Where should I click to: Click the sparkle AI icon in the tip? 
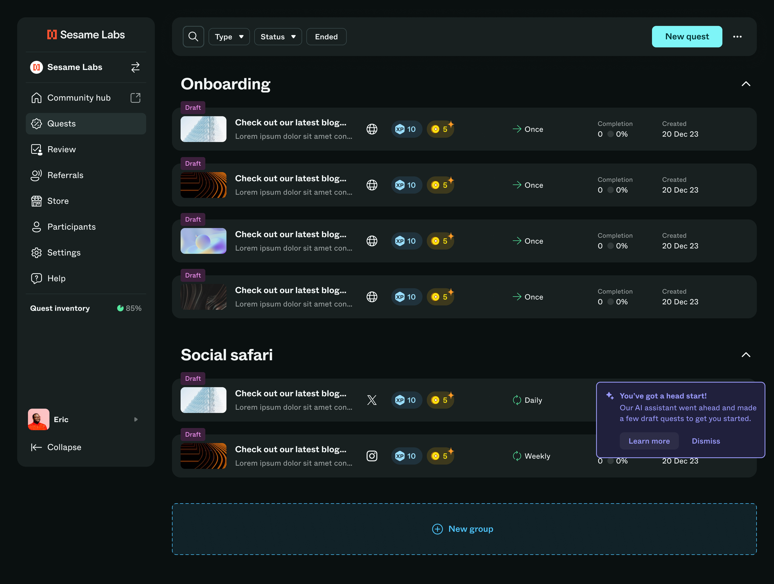click(610, 396)
